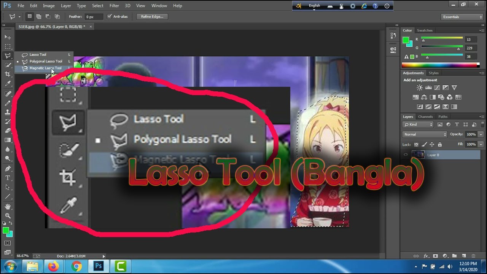Switch to the Channels tab
Viewport: 487px width, 274px height.
pyautogui.click(x=425, y=116)
